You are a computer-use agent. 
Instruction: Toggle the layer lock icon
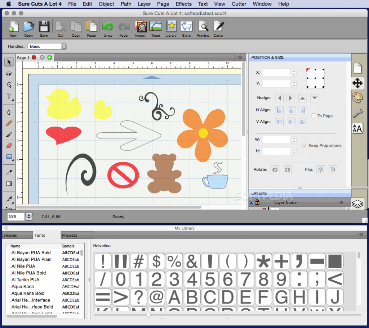[257, 202]
